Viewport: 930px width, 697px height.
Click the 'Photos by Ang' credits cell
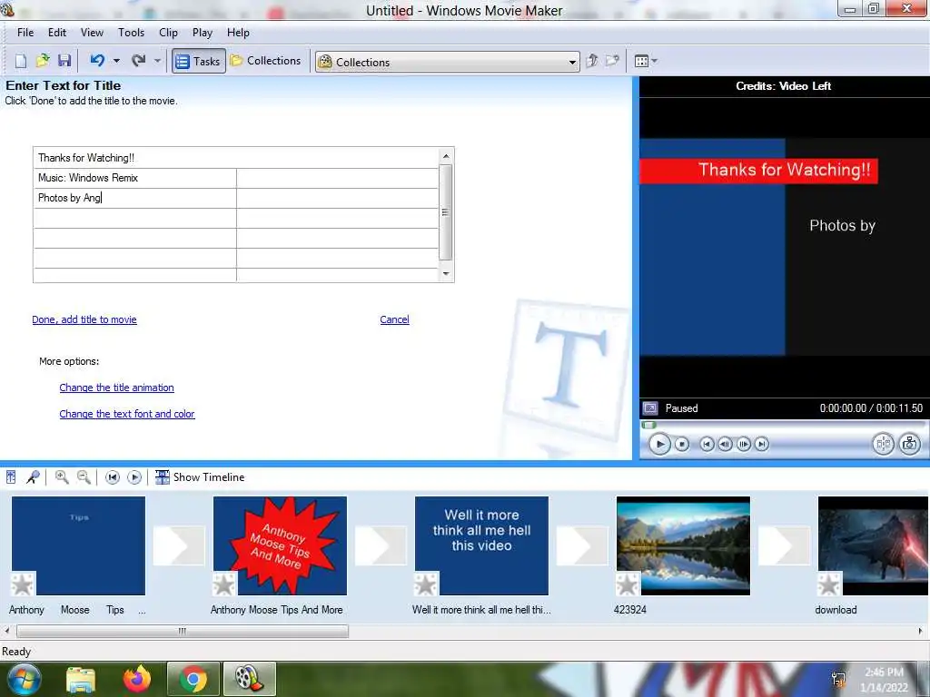click(x=135, y=198)
